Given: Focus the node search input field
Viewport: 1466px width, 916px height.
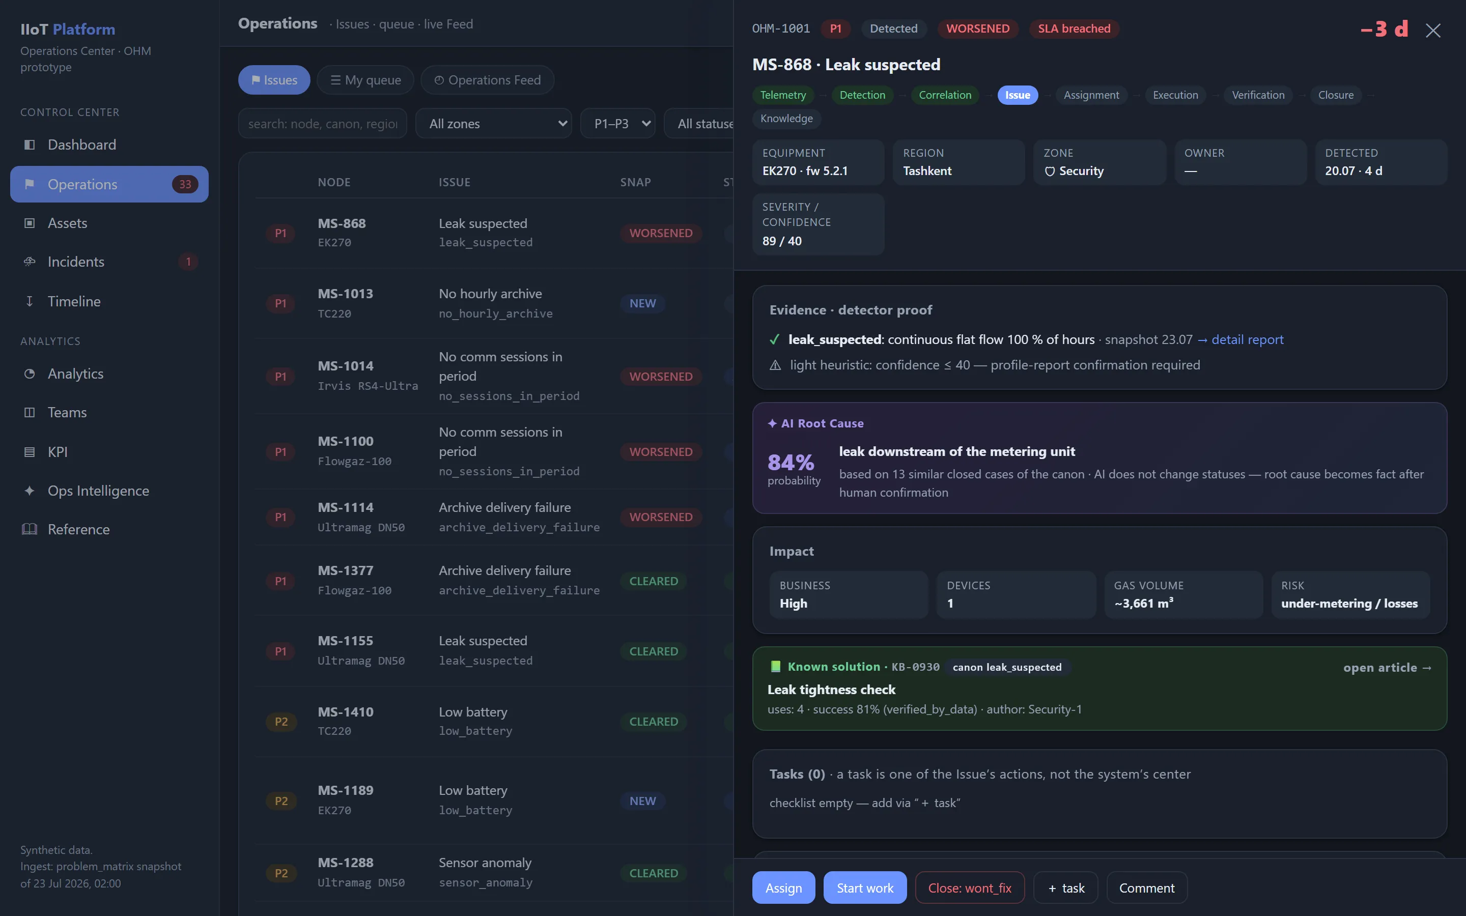Looking at the screenshot, I should [322, 124].
